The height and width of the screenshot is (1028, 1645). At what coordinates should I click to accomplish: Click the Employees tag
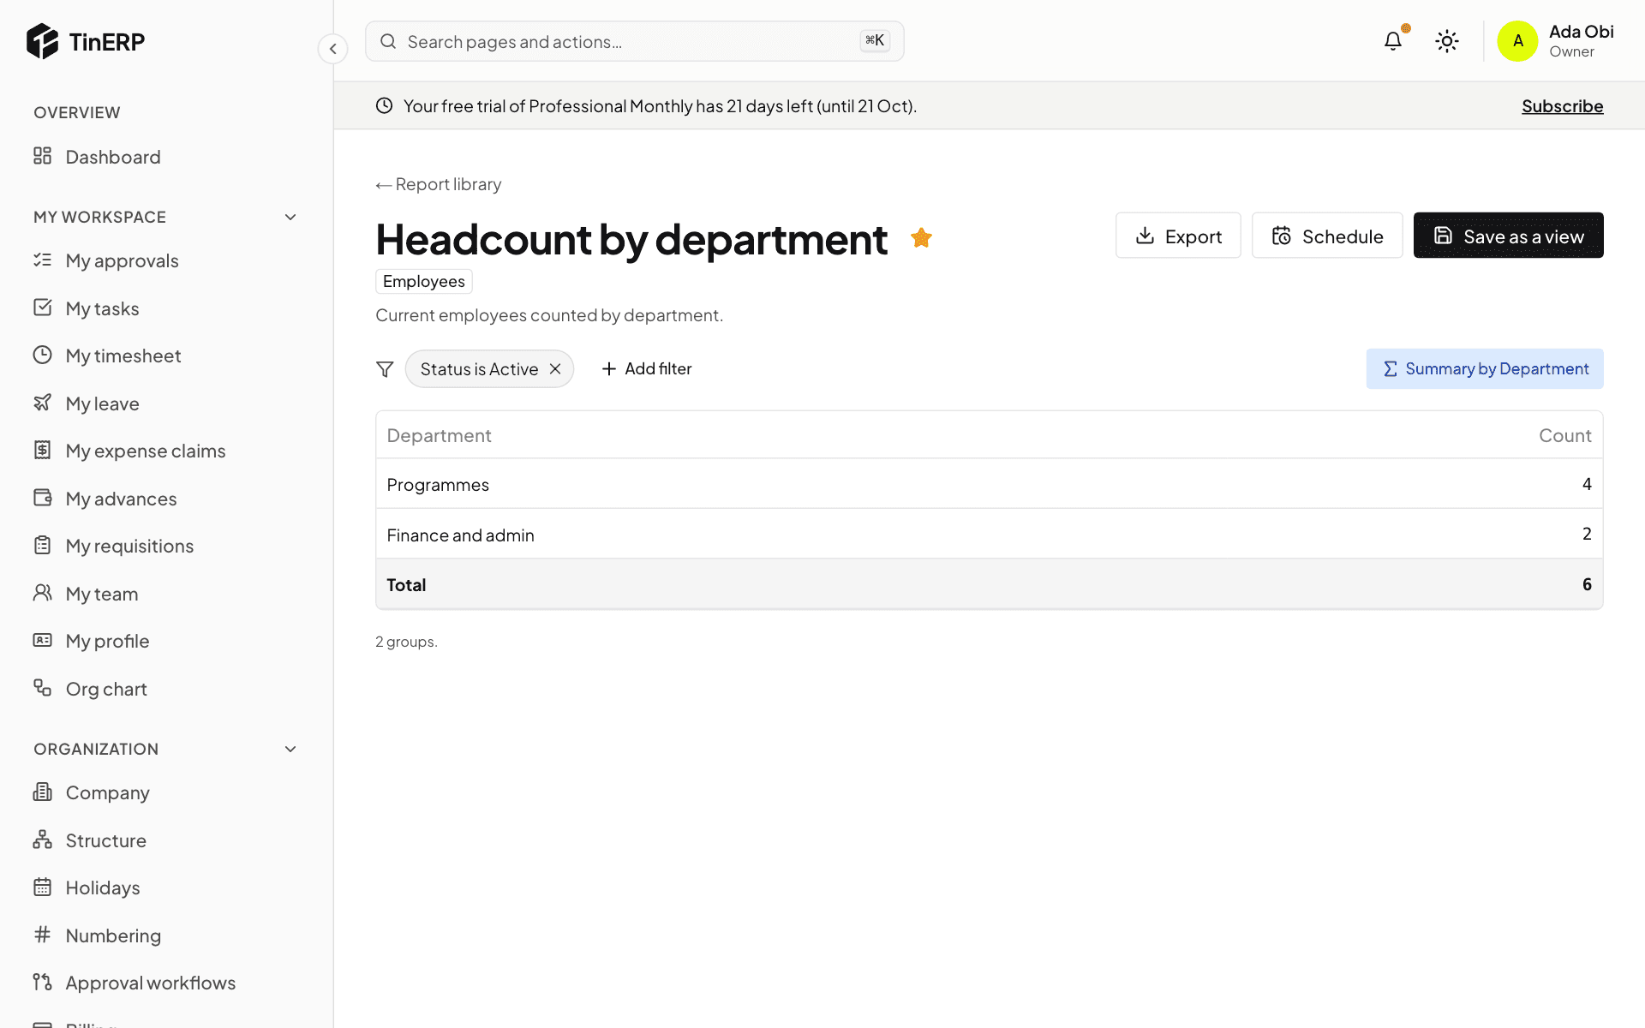click(x=424, y=281)
